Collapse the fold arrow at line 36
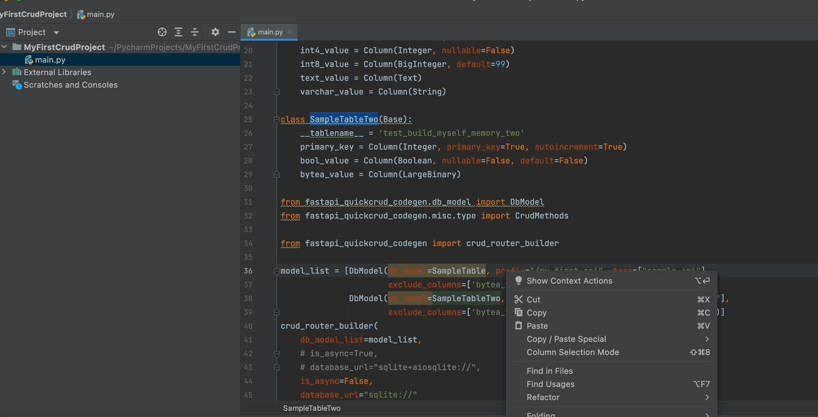This screenshot has width=818, height=417. coord(276,270)
